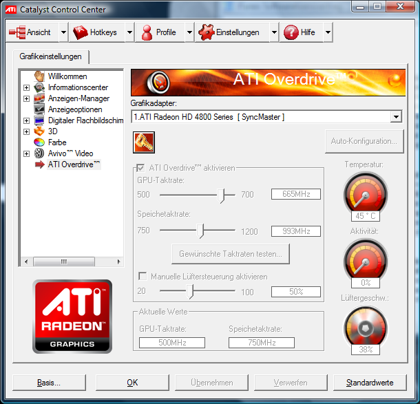Click the fan speed slider handle
This screenshot has height=404, width=420.
click(x=189, y=291)
